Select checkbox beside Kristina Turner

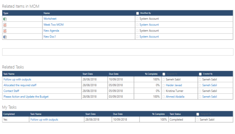pyautogui.click(x=164, y=91)
